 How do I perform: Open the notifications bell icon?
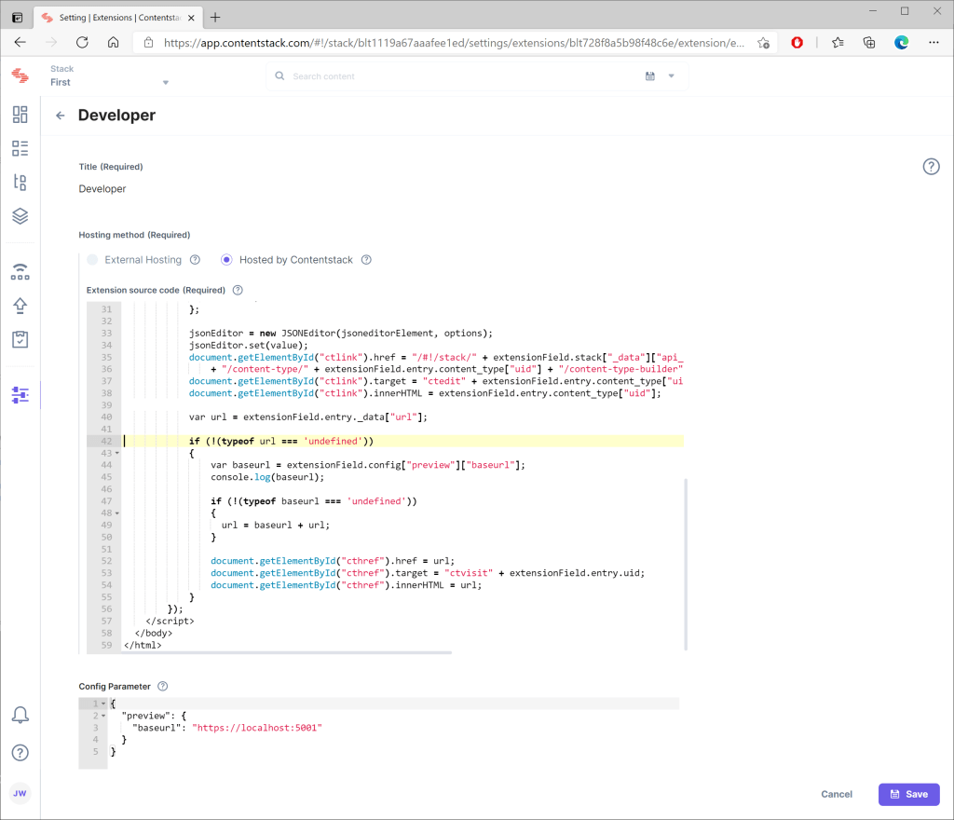coord(20,714)
